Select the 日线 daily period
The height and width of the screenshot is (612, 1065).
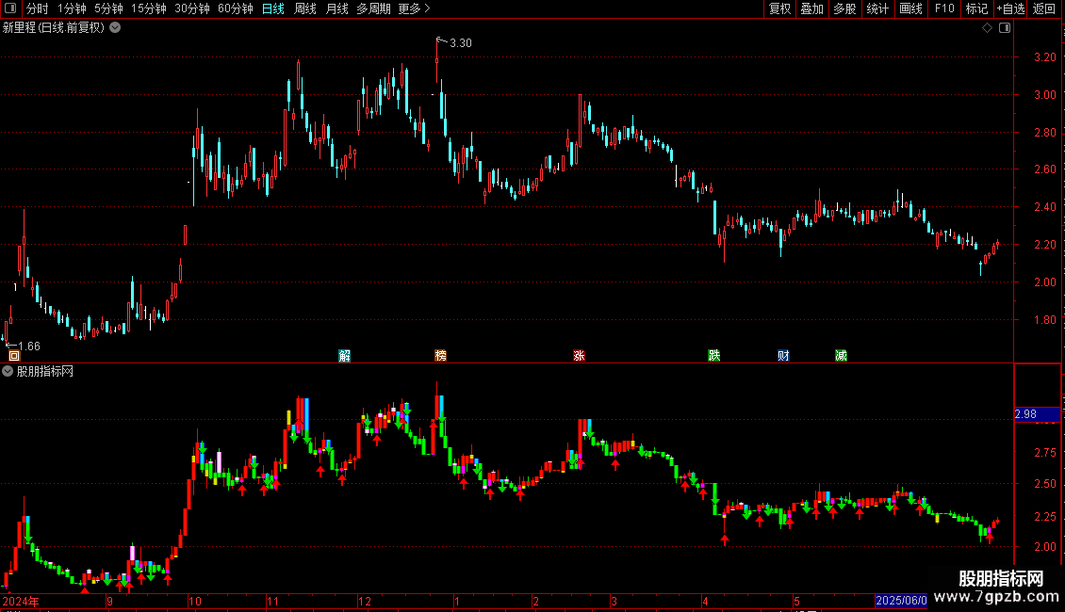coord(273,8)
